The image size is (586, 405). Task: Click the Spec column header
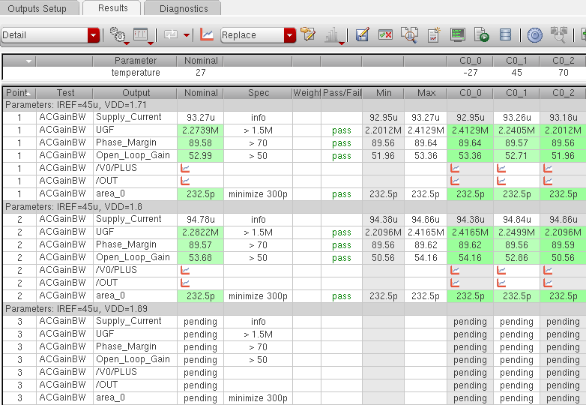coord(259,93)
